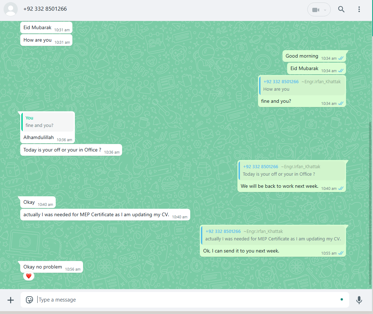This screenshot has width=373, height=314.
Task: Click the attach plus icon
Action: (x=10, y=300)
